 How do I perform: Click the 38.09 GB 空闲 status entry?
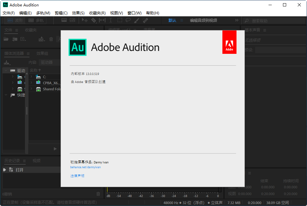point(278,203)
